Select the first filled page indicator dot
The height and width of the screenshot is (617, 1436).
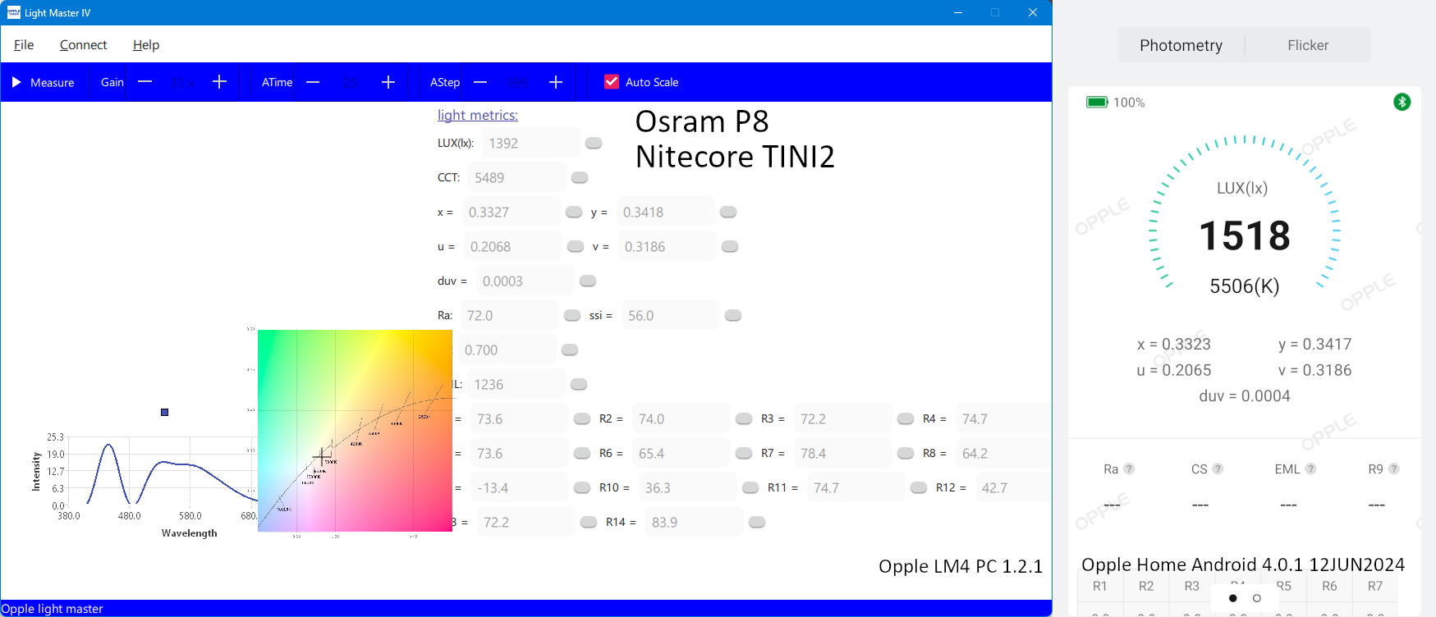coord(1232,598)
